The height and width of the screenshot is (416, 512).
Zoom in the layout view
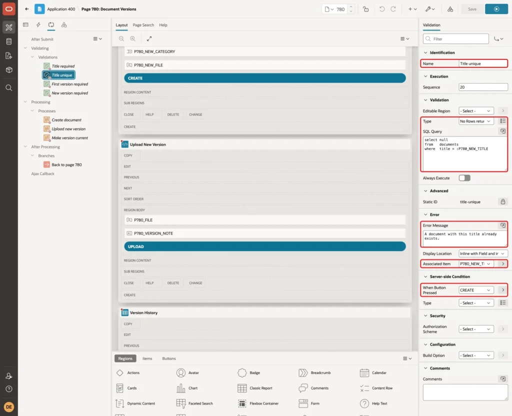coord(133,38)
